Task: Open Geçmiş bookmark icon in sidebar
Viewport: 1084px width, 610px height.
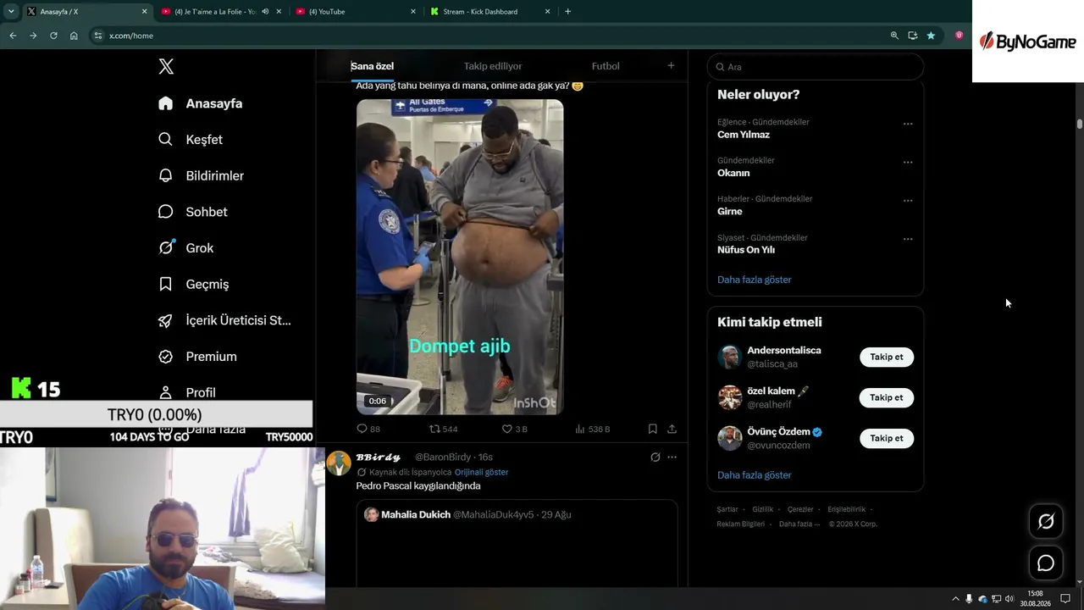Action: coord(166,284)
